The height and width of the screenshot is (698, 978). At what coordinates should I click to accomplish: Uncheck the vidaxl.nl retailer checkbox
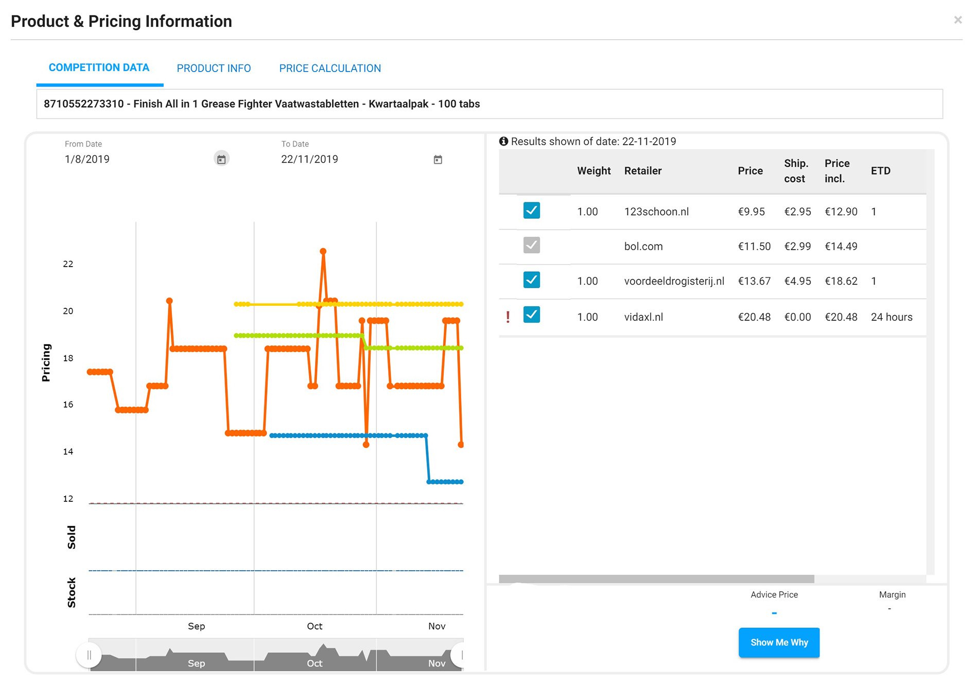click(532, 315)
